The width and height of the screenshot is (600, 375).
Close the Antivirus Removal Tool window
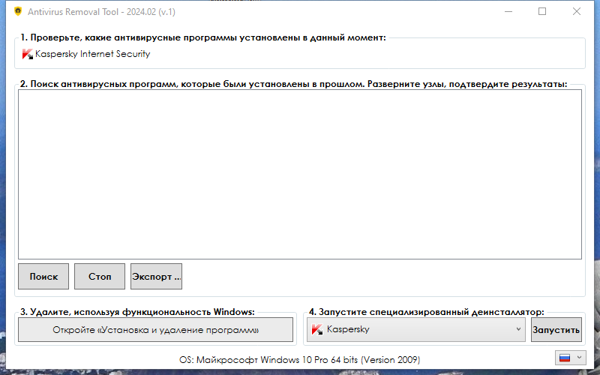577,11
